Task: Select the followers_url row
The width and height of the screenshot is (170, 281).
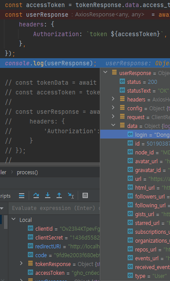Action: (135, 196)
